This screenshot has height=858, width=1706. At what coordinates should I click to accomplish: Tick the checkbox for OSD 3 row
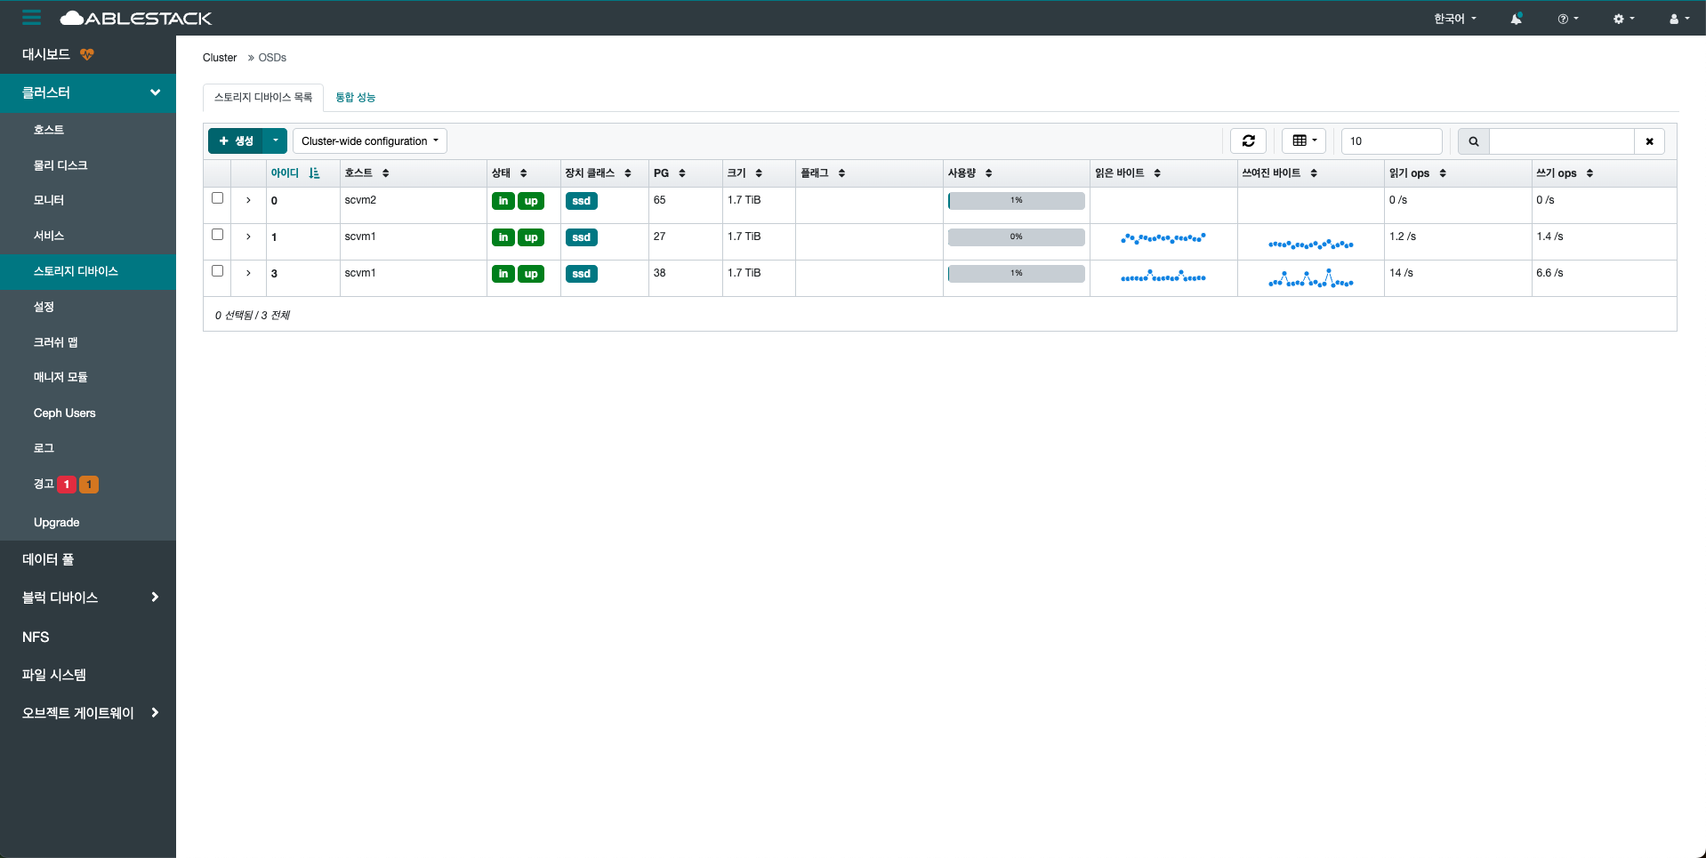(217, 271)
